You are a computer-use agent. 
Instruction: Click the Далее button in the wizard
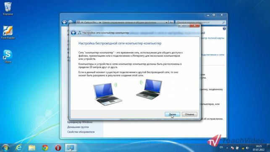[x=172, y=114]
